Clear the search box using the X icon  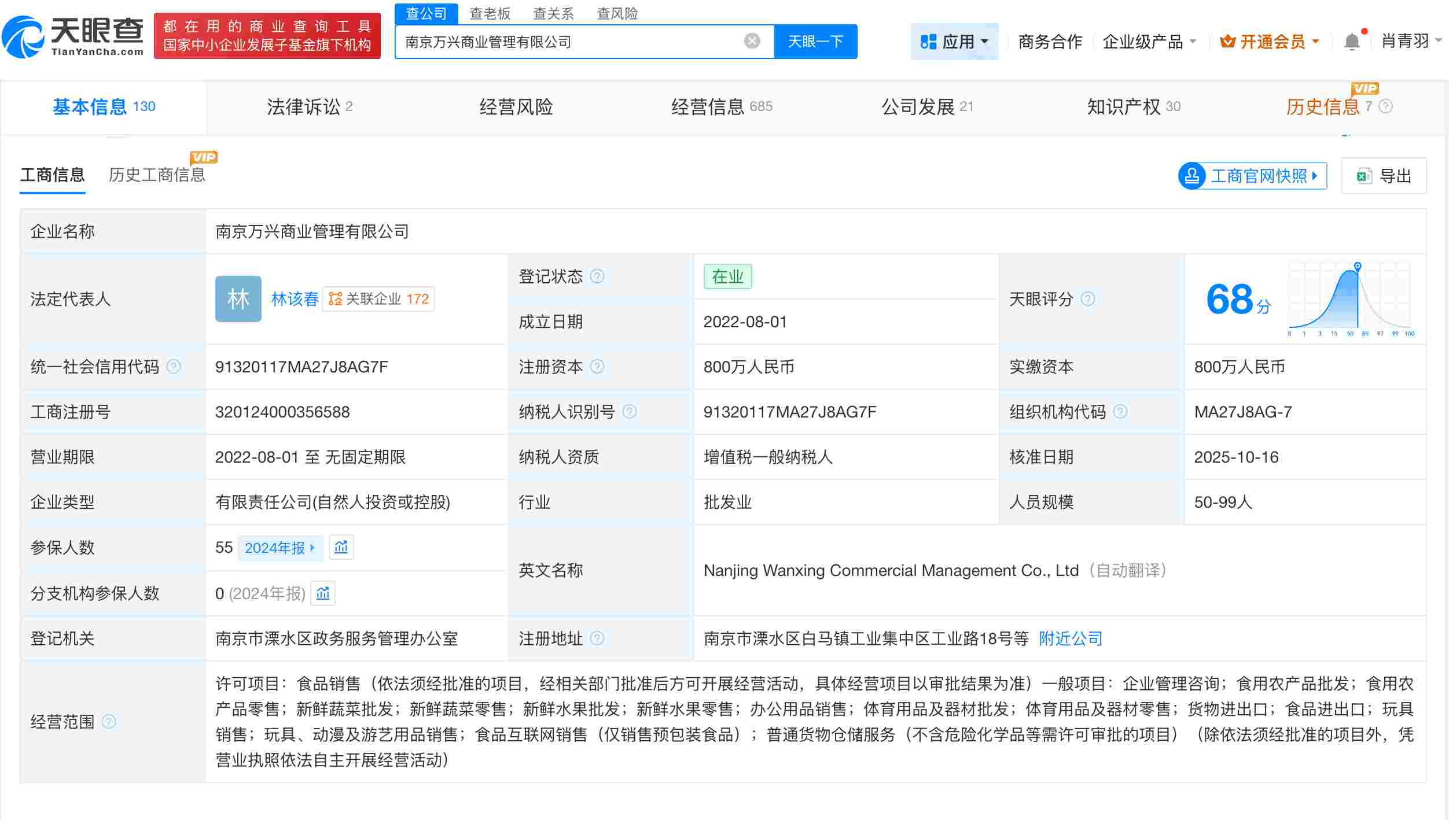(x=751, y=39)
